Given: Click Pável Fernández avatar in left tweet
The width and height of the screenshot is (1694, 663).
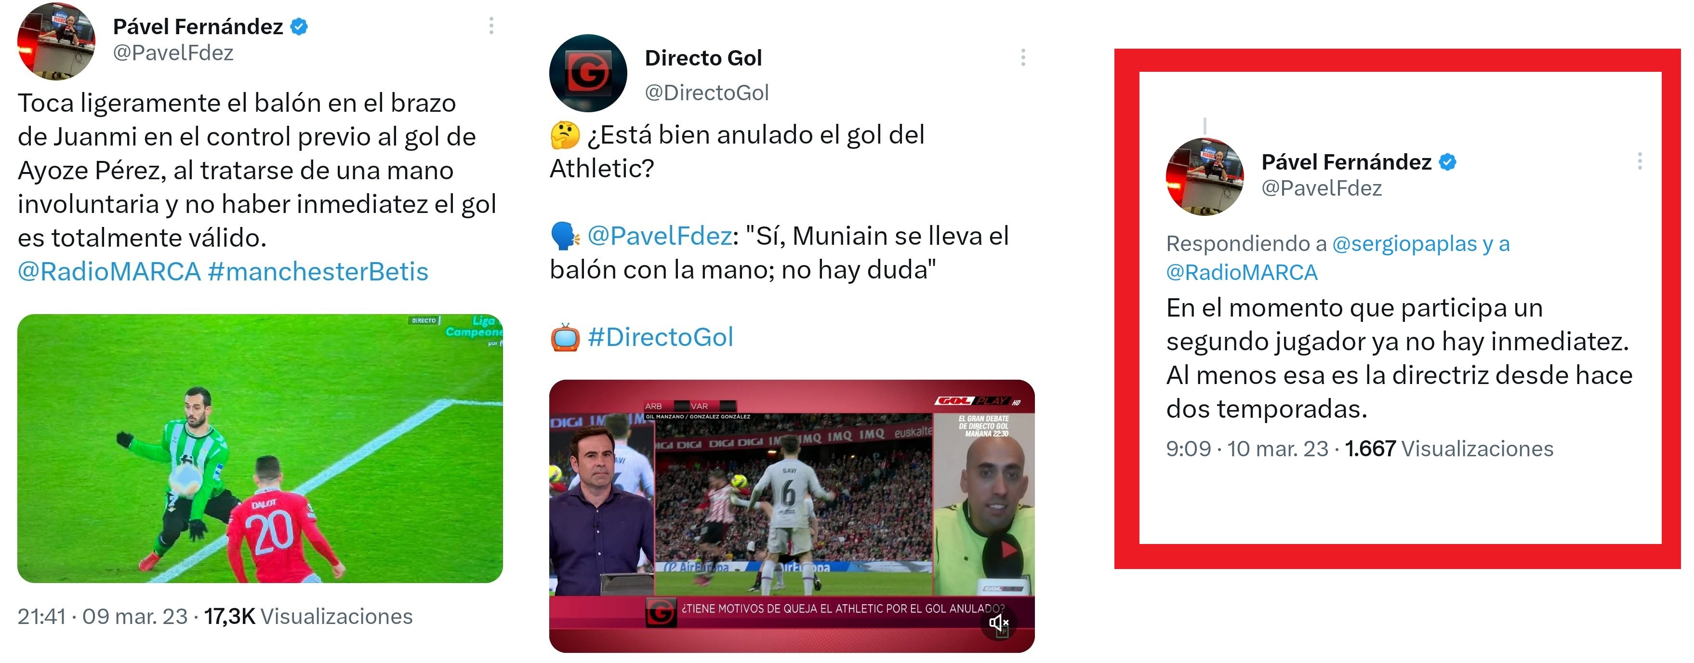Looking at the screenshot, I should coord(56,41).
